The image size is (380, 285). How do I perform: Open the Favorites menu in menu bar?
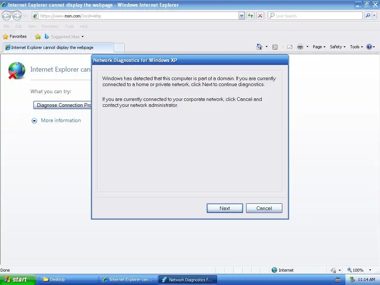(50, 26)
